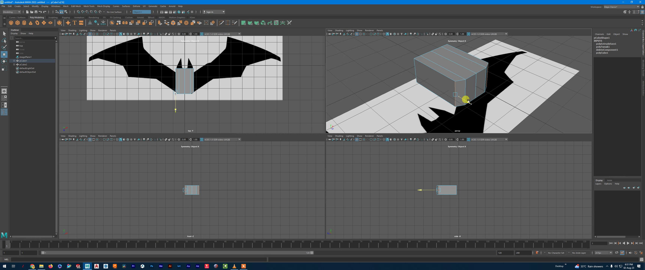Click polyExtrudeFace1 in the Channel Box
The height and width of the screenshot is (270, 645).
coord(606,44)
